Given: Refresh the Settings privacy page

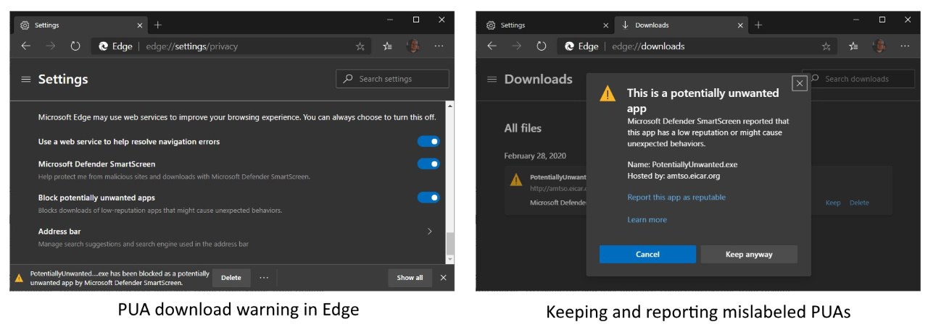Looking at the screenshot, I should click(x=75, y=46).
